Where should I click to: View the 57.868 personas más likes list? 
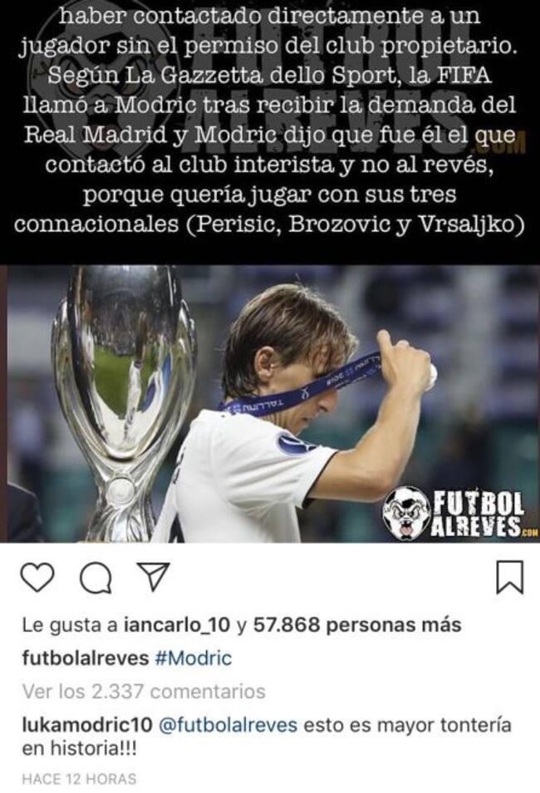coord(357,625)
